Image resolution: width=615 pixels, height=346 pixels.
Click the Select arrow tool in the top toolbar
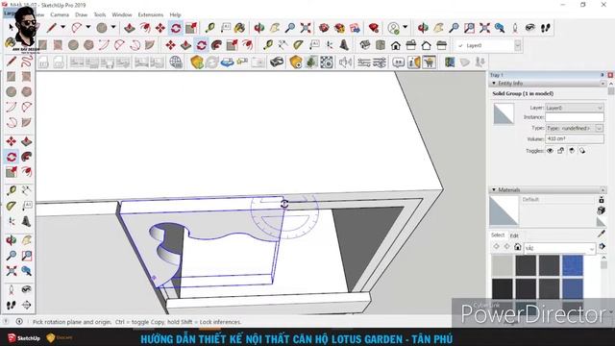(x=11, y=28)
